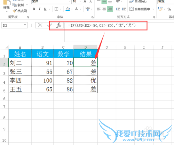Click the Borders icon

click(56, 9)
